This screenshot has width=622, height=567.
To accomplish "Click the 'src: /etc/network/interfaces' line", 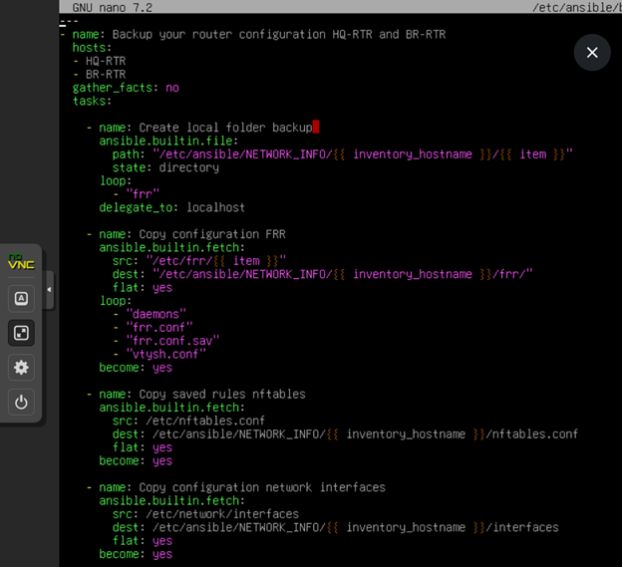I will (205, 514).
